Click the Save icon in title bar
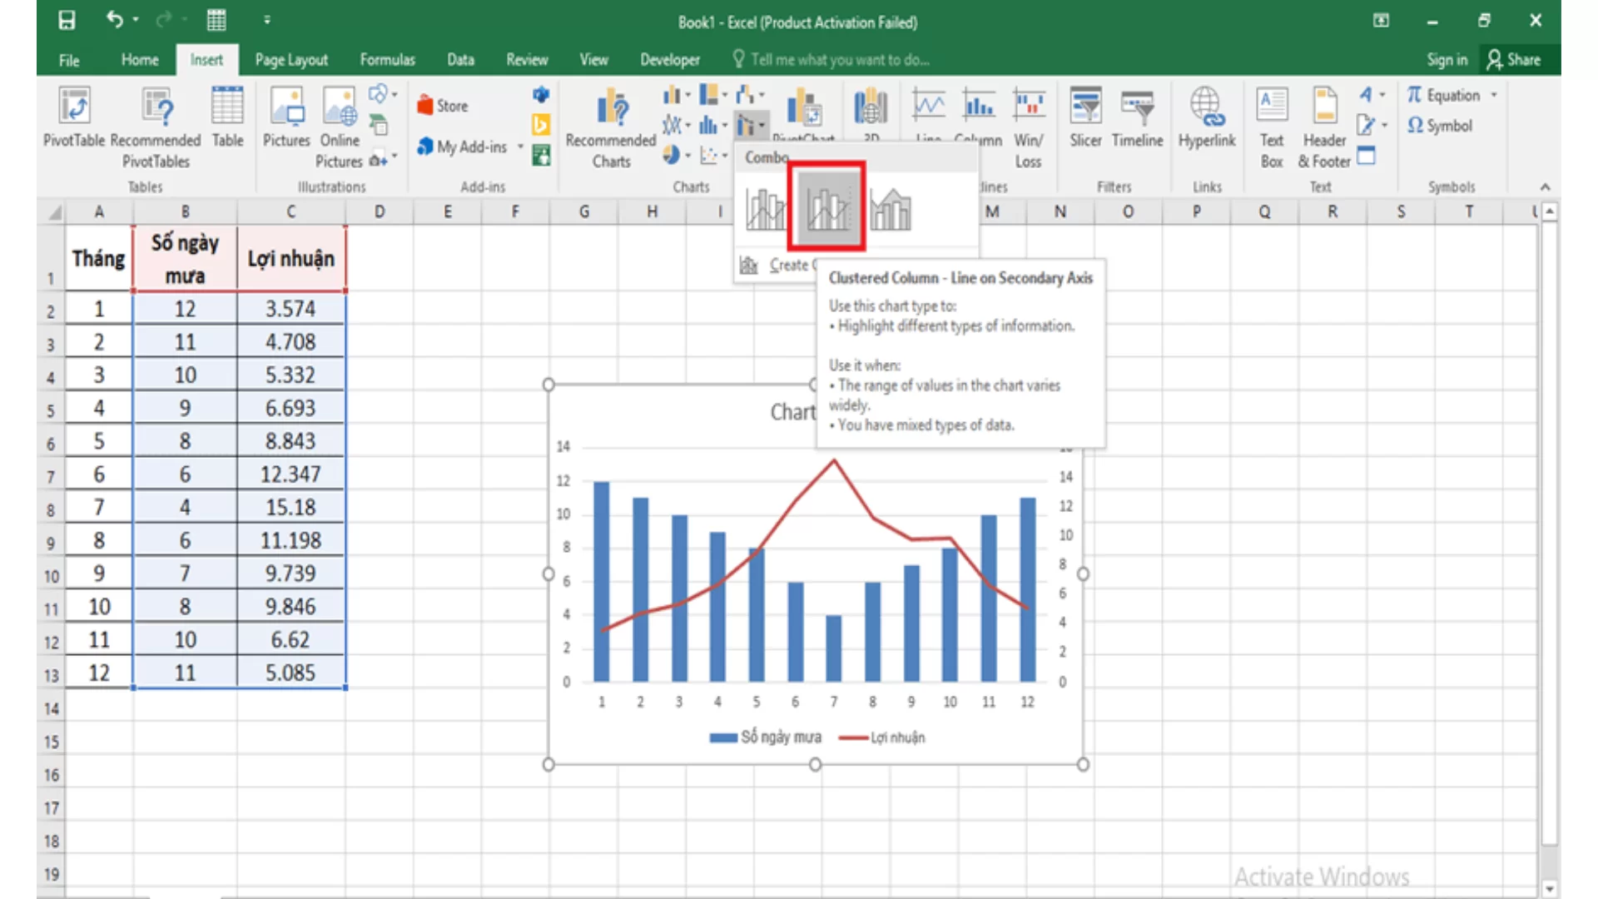 pyautogui.click(x=67, y=20)
